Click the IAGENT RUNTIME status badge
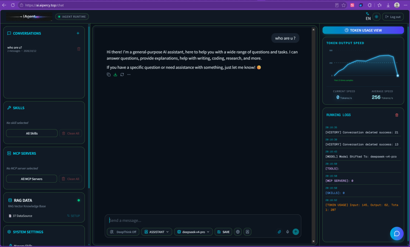The height and width of the screenshot is (247, 410). pyautogui.click(x=72, y=17)
